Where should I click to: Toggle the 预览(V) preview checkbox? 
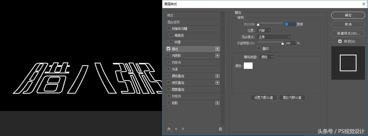tap(340, 41)
